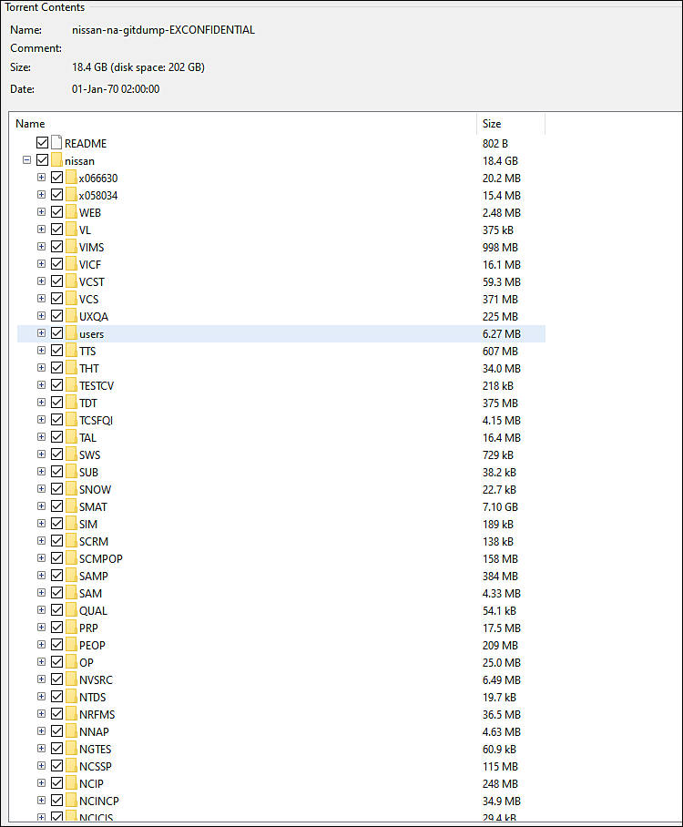The image size is (683, 827).
Task: Click the disk space 202 GB text
Action: pyautogui.click(x=158, y=67)
